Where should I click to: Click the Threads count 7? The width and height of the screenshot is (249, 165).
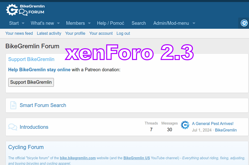coord(151,130)
